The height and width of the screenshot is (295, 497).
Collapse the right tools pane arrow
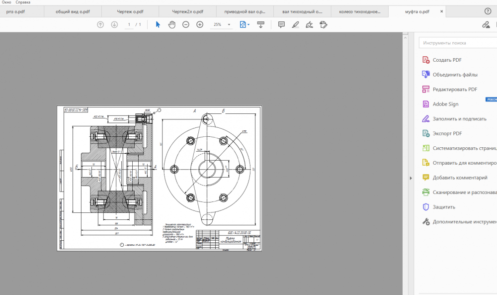pyautogui.click(x=411, y=178)
